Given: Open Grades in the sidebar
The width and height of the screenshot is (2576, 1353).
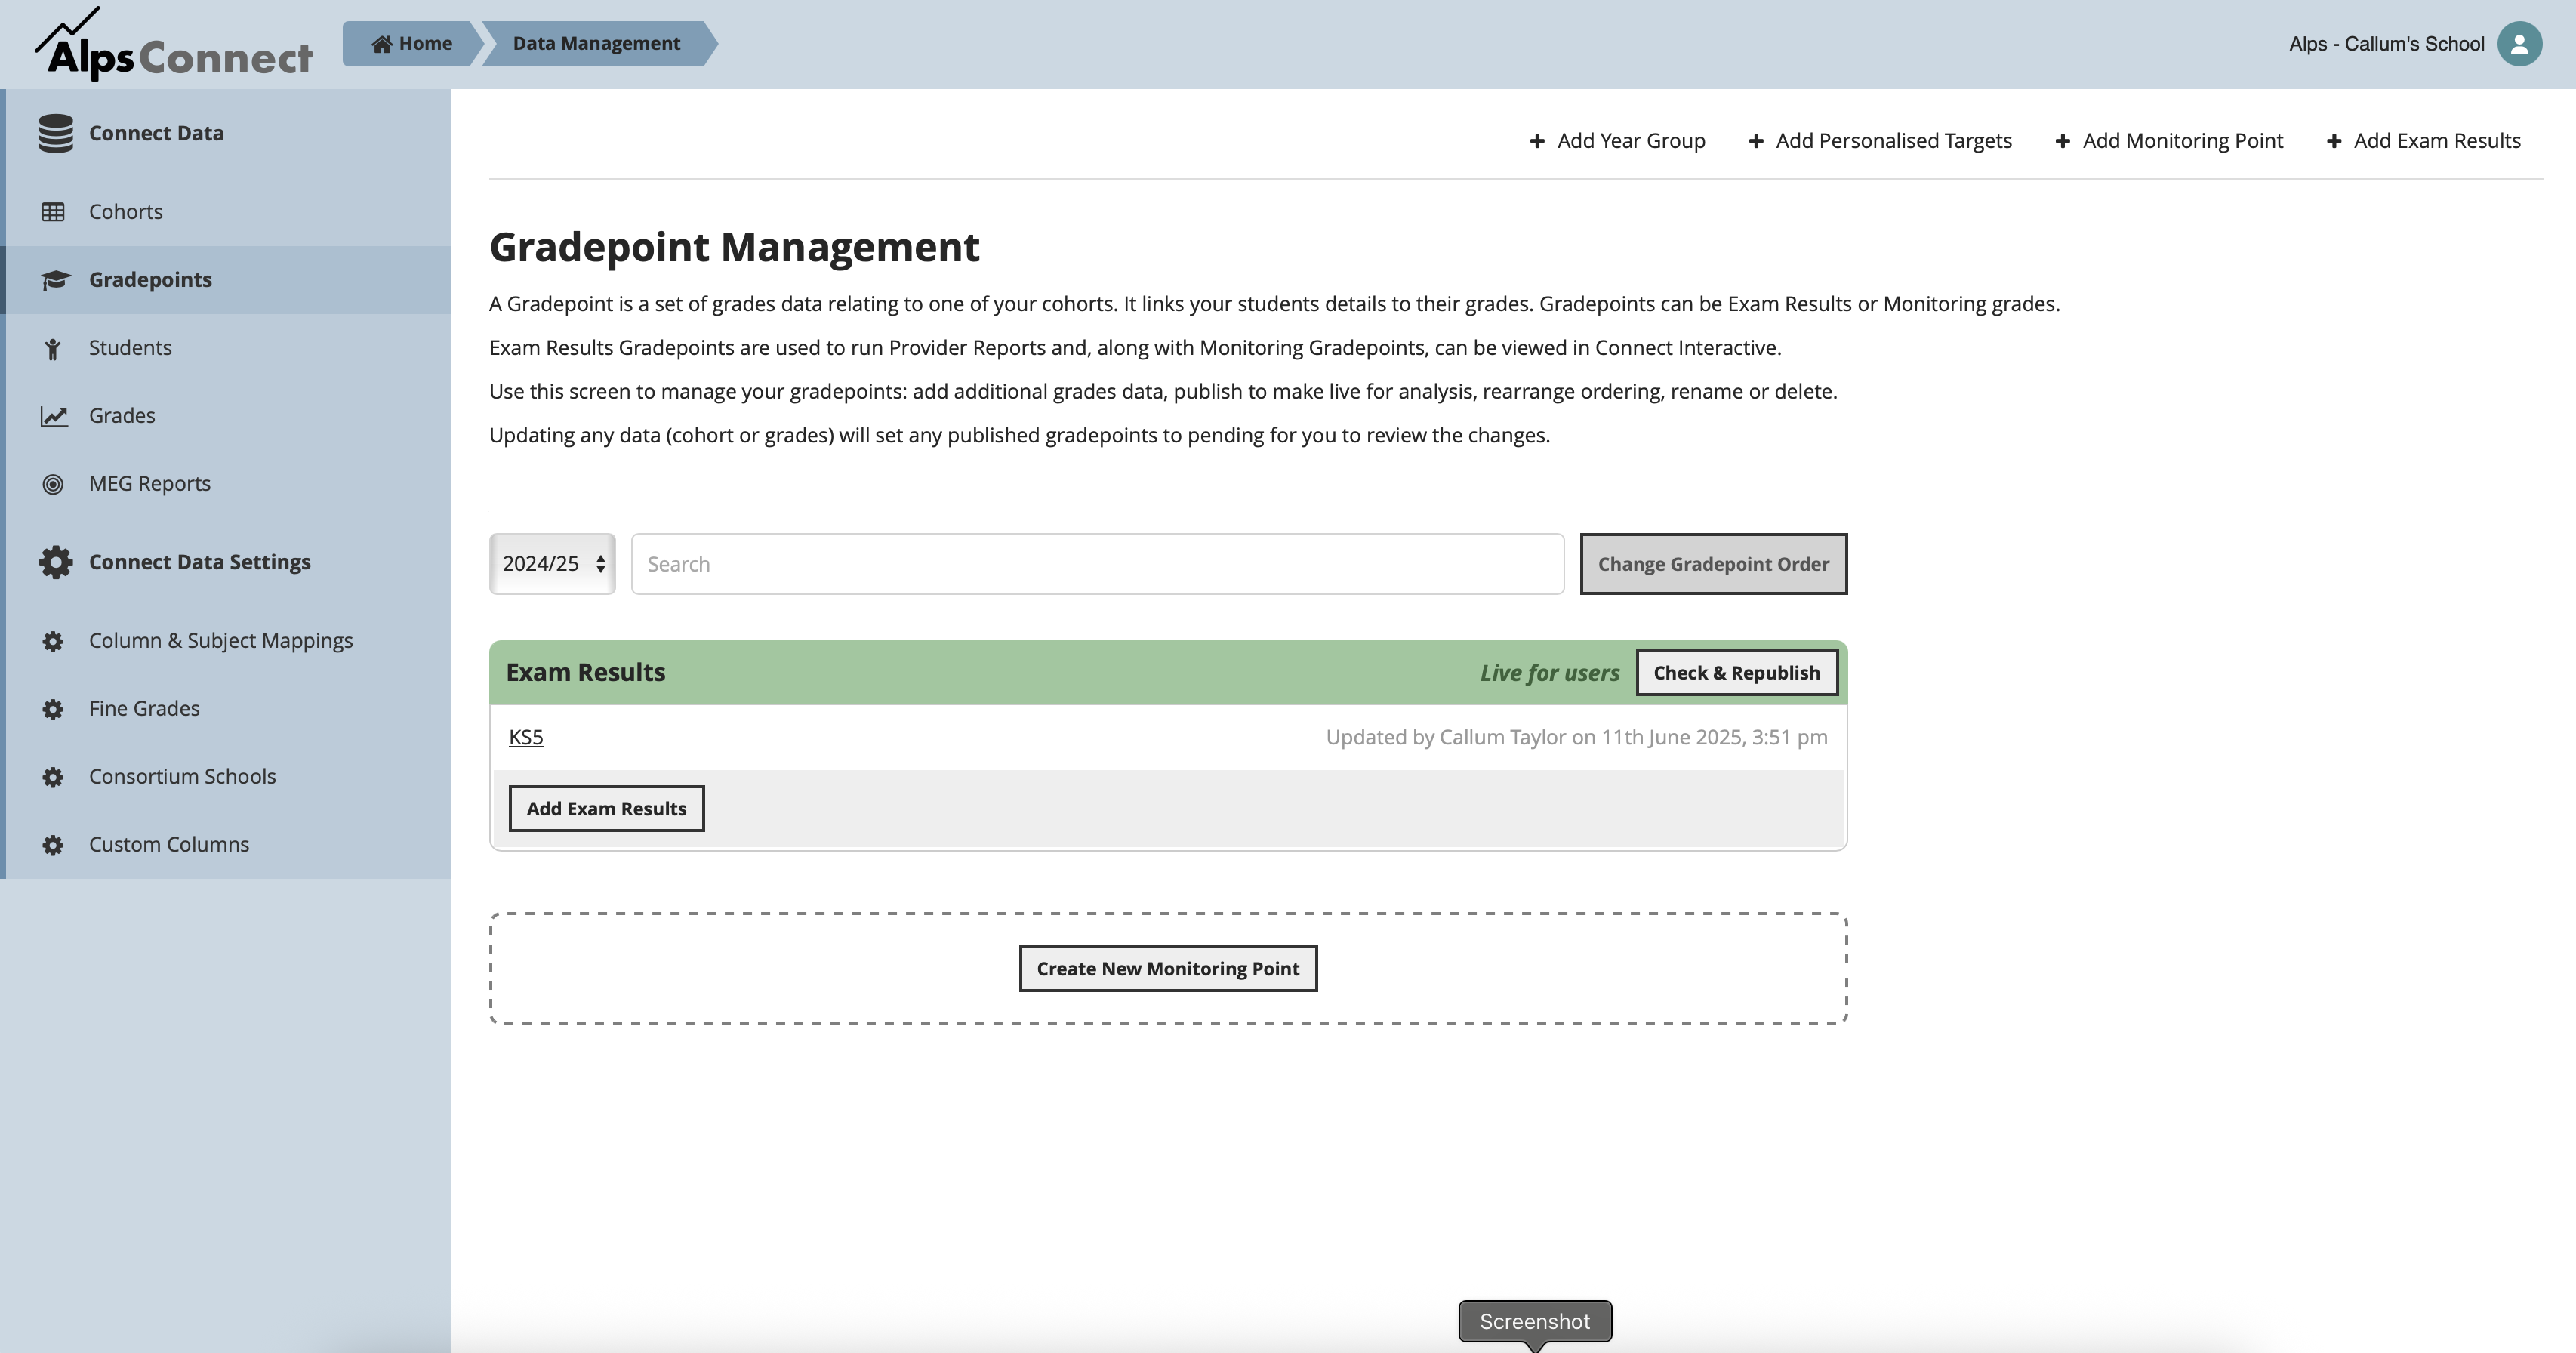Looking at the screenshot, I should tap(226, 416).
